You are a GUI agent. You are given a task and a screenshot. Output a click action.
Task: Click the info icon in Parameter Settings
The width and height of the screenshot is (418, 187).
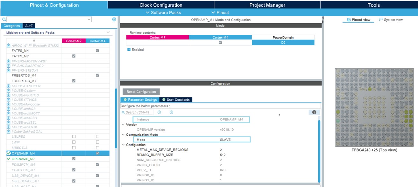pyautogui.click(x=314, y=112)
